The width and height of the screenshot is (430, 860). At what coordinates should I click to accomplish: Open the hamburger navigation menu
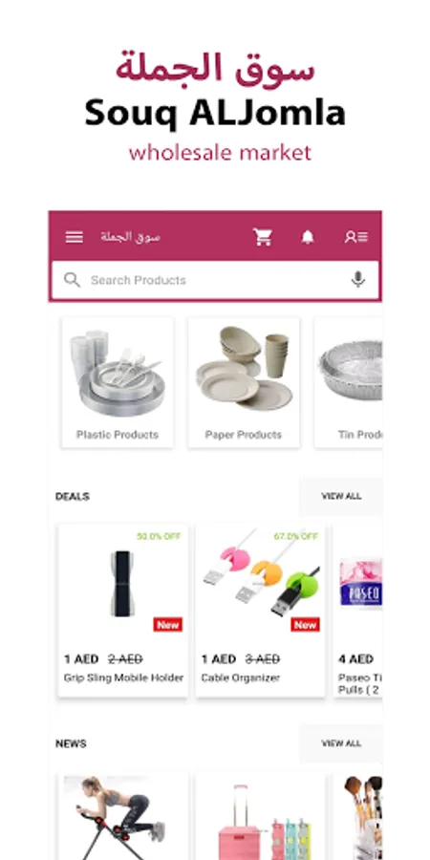[x=74, y=237]
